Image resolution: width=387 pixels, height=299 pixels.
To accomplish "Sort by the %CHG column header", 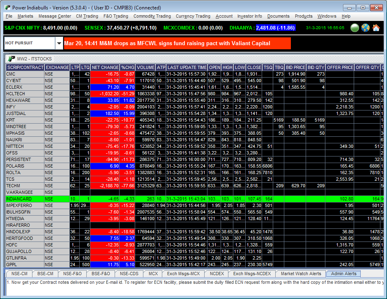I will coord(127,67).
